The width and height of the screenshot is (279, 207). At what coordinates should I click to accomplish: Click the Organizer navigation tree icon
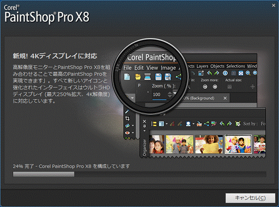(154, 123)
